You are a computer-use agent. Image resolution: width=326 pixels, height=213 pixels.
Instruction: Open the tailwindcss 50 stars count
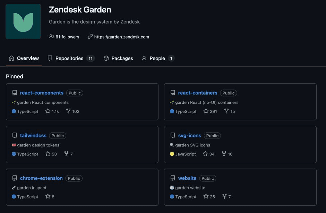[x=54, y=154]
